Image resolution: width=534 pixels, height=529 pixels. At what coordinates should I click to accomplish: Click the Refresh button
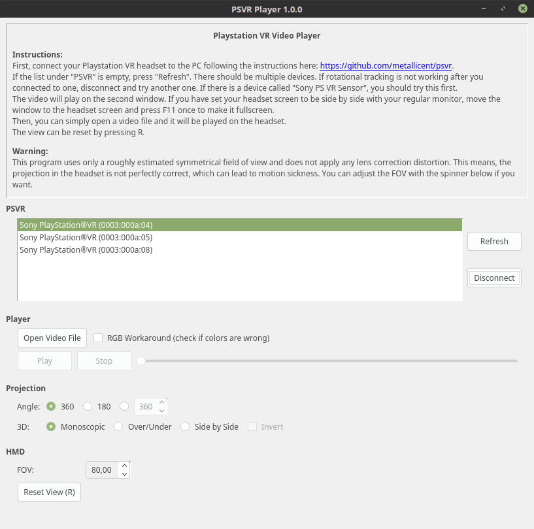click(494, 241)
